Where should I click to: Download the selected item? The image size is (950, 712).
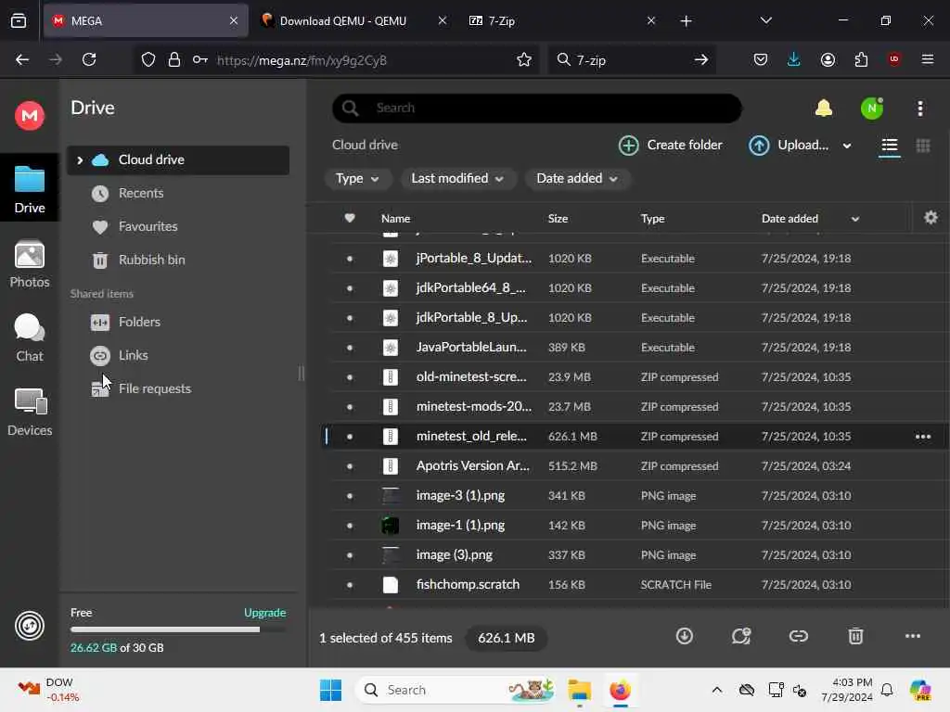(x=684, y=636)
